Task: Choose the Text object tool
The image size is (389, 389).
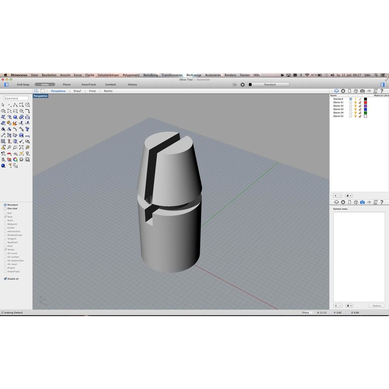Action: pos(27,129)
